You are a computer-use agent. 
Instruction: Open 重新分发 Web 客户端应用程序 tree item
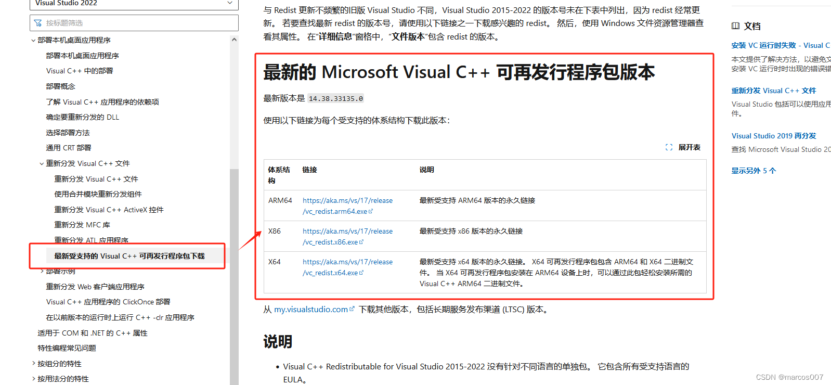[95, 287]
